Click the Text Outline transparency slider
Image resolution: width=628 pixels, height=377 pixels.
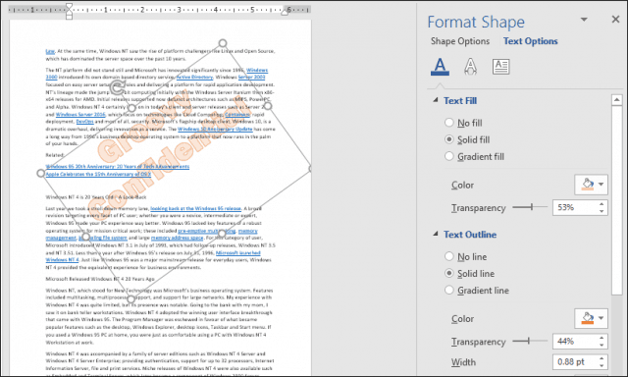point(530,341)
